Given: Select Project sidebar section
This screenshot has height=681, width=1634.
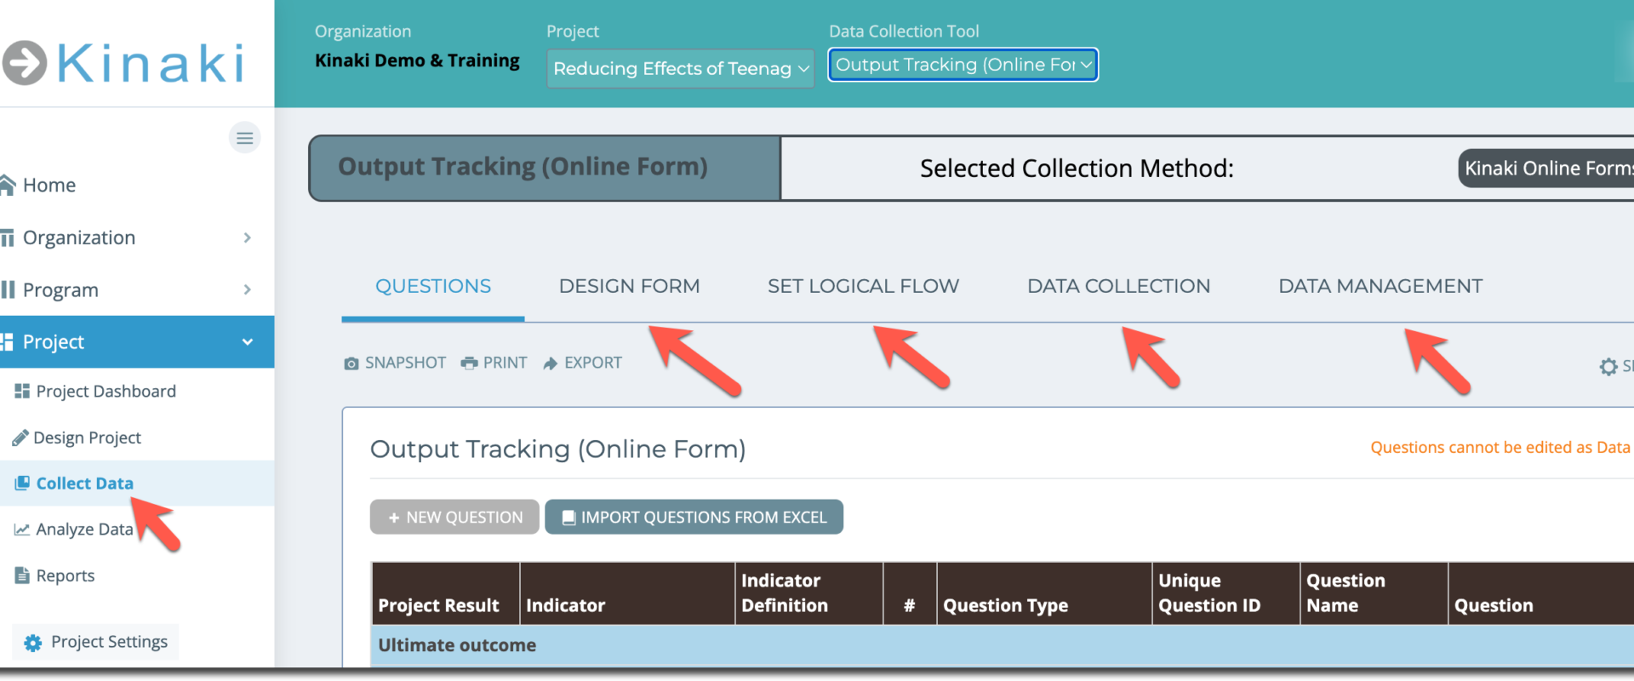Looking at the screenshot, I should pos(137,342).
